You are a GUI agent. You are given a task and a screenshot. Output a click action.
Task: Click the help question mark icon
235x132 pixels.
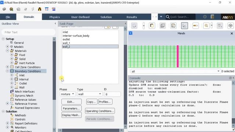tap(205, 17)
